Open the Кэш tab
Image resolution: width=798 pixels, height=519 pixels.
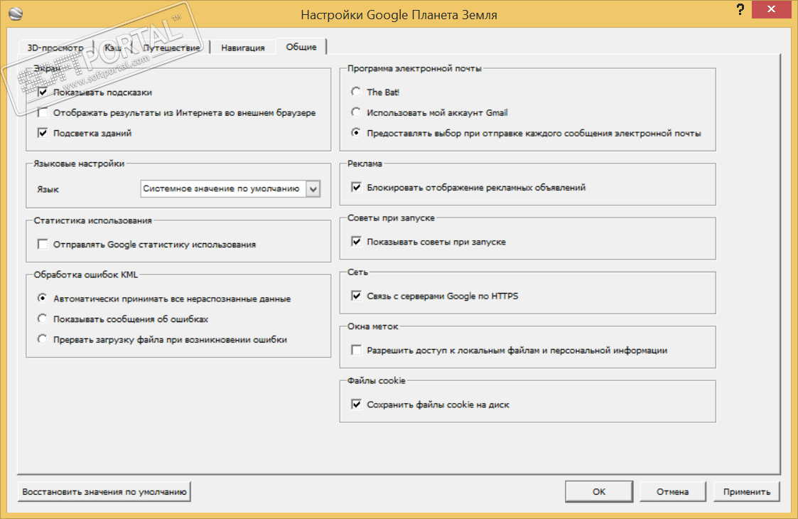[x=113, y=48]
